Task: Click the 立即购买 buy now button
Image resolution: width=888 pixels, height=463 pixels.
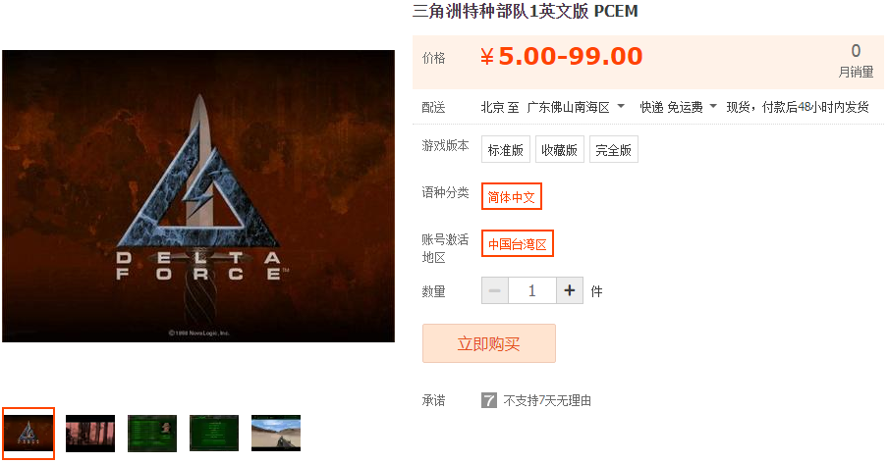Action: (x=489, y=343)
